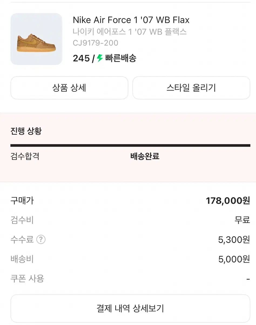Screen dimensions: 256x325
Task: Select the Korean product name 나이키 에어포스
Action: click(130, 32)
